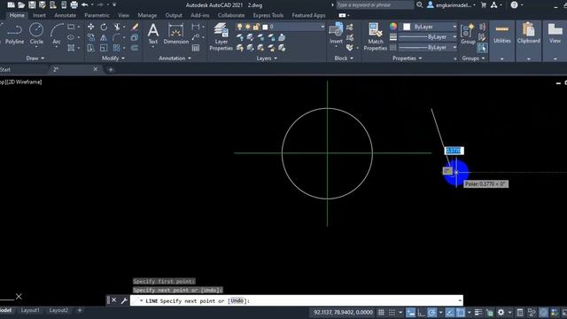This screenshot has height=319, width=567.
Task: Click the Insert block icon
Action: [336, 34]
